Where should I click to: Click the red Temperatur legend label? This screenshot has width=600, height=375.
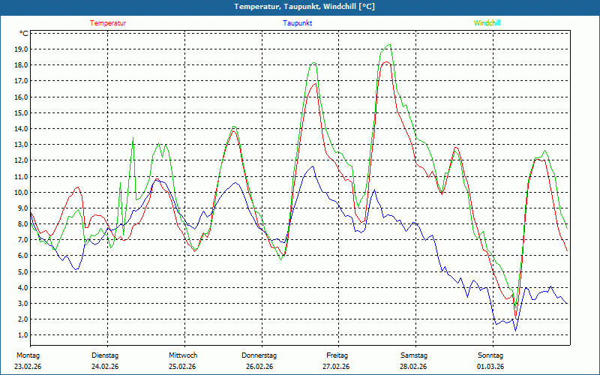click(108, 23)
